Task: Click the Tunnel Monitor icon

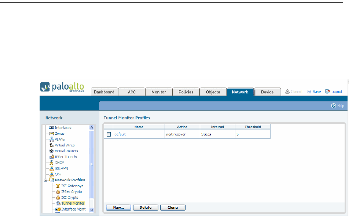Action: [58, 203]
